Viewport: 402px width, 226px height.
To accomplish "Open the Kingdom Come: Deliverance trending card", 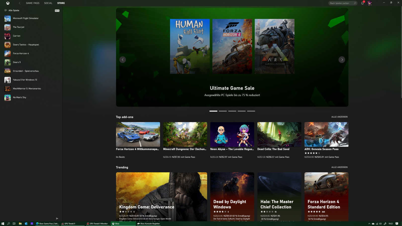I will (162, 197).
